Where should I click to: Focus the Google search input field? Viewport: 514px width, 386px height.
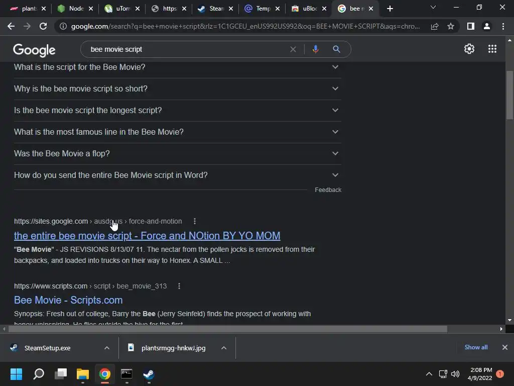click(x=187, y=49)
